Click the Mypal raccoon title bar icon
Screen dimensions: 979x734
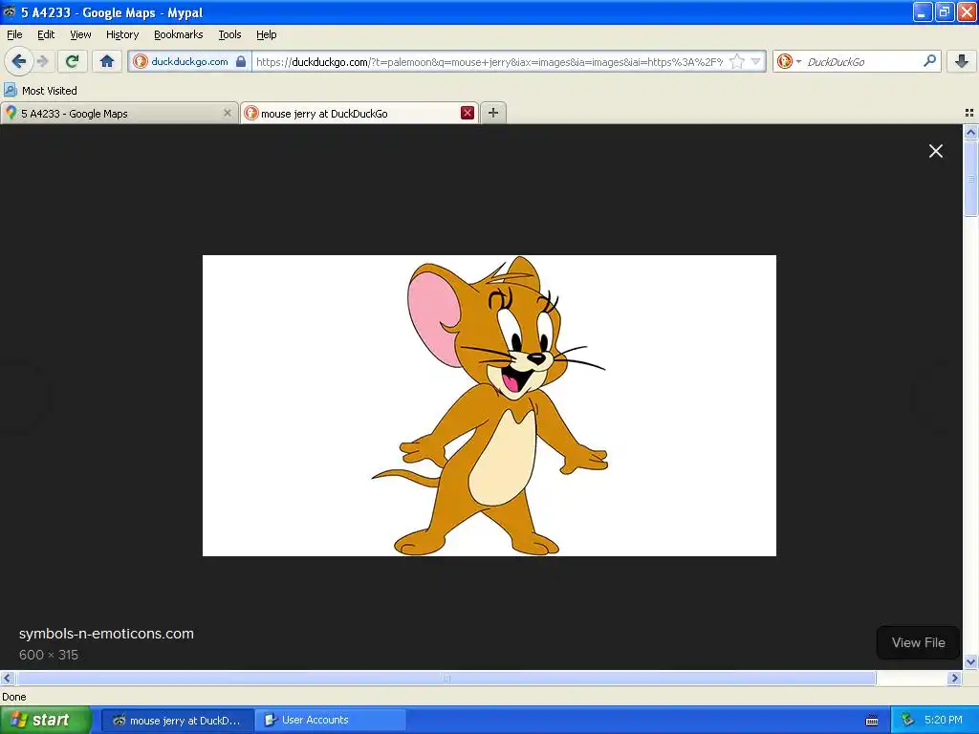pyautogui.click(x=9, y=11)
